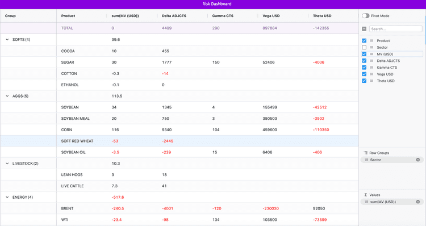
Task: Sort by the Product column header
Action: pyautogui.click(x=68, y=16)
